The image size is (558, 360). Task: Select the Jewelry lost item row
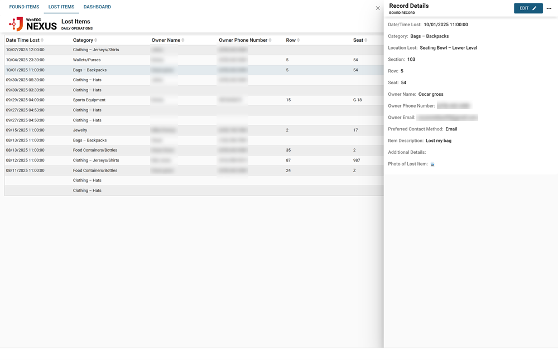[80, 130]
